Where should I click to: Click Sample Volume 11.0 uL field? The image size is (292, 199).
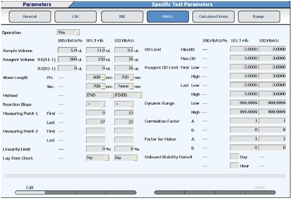tap(96, 50)
